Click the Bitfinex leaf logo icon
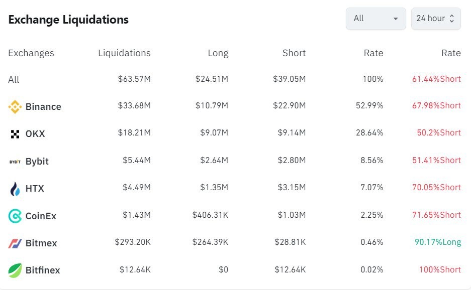The image size is (471, 290). pyautogui.click(x=15, y=270)
